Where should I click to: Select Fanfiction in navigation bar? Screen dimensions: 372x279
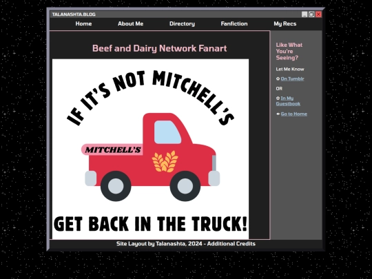point(234,23)
